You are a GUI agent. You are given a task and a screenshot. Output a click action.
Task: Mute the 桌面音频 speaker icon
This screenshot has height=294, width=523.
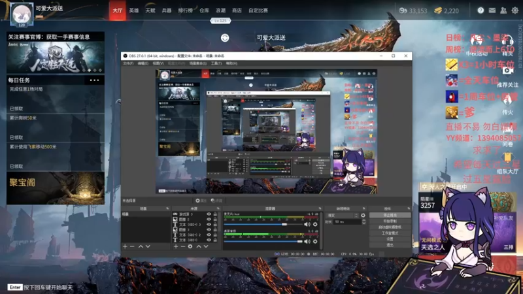pyautogui.click(x=307, y=241)
